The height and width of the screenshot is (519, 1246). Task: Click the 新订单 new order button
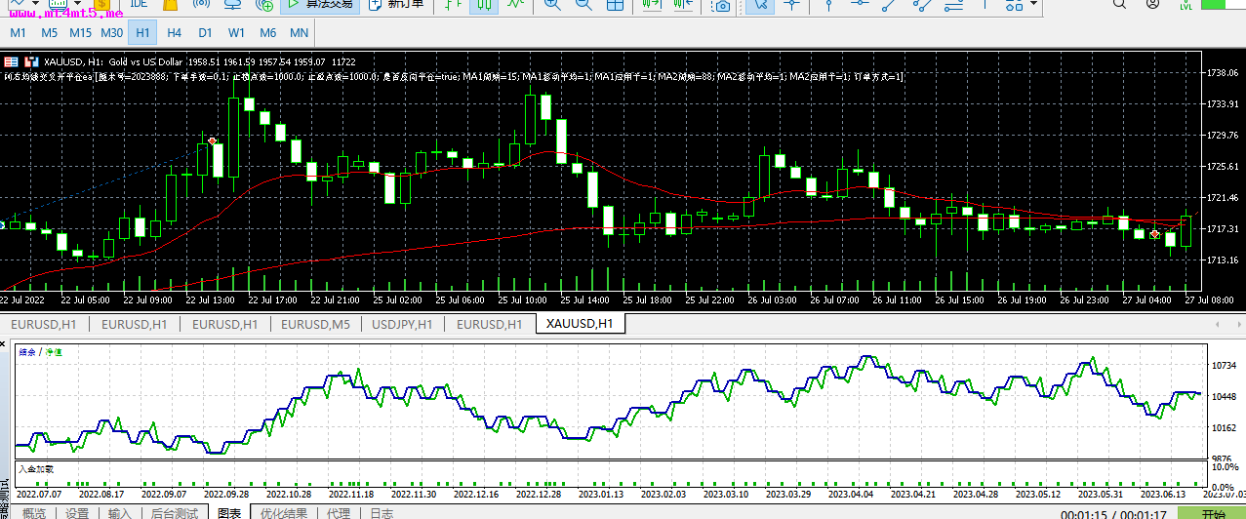click(395, 5)
